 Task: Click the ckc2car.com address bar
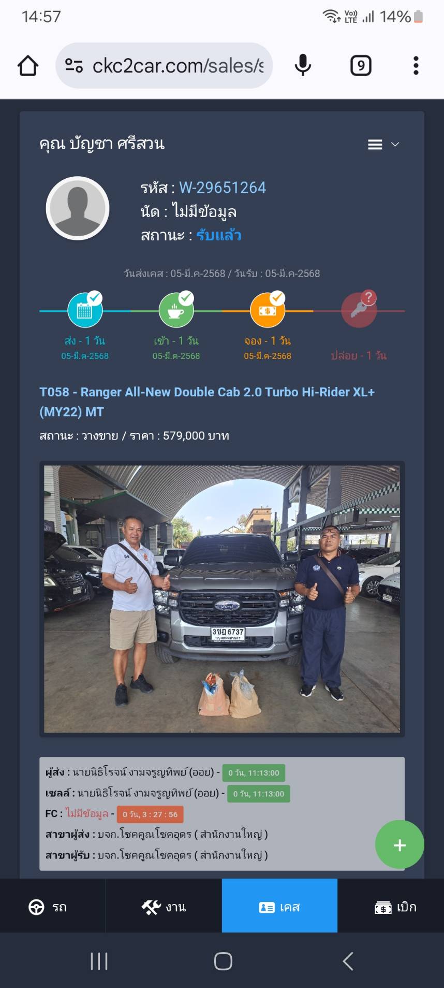(164, 66)
